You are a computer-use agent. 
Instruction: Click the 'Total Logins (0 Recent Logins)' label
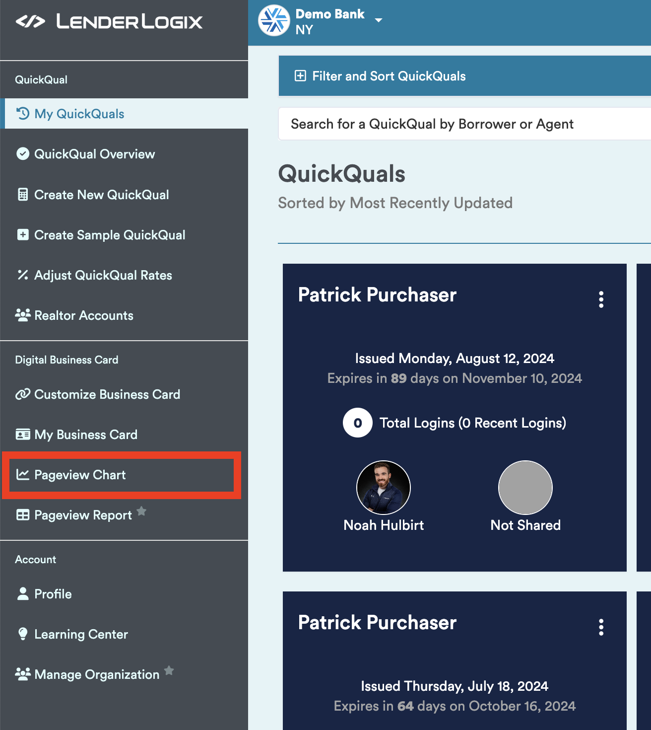473,423
